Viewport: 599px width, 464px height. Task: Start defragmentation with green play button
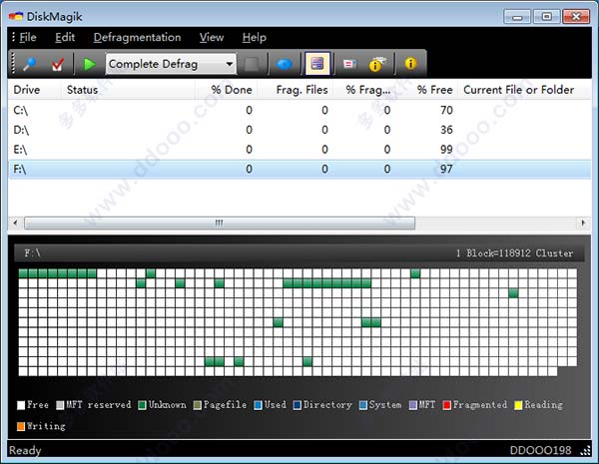point(90,64)
